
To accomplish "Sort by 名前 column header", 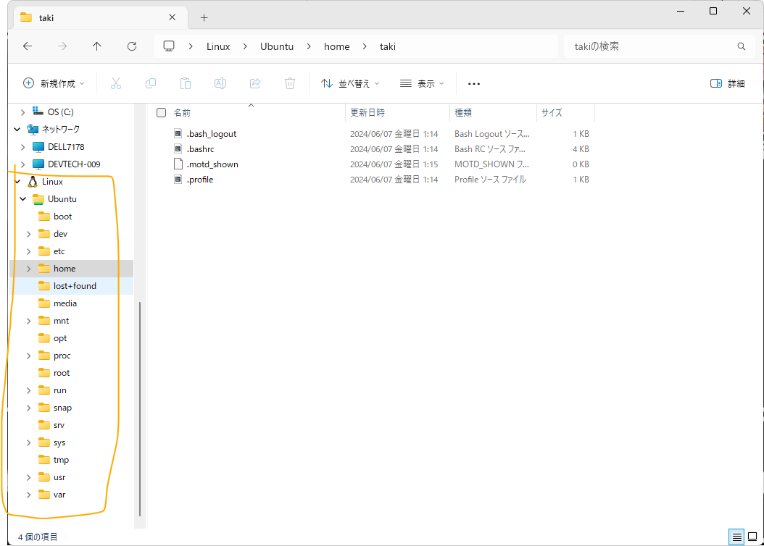I will coord(182,112).
